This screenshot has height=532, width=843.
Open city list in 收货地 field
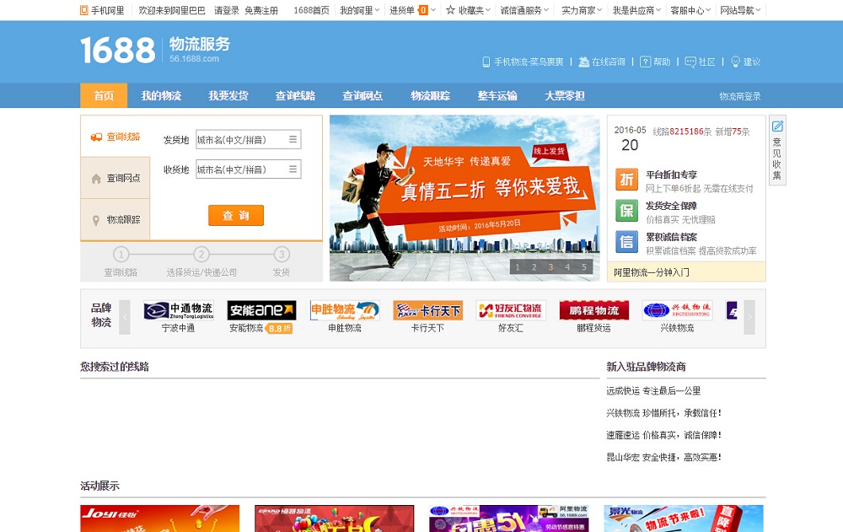[x=293, y=169]
